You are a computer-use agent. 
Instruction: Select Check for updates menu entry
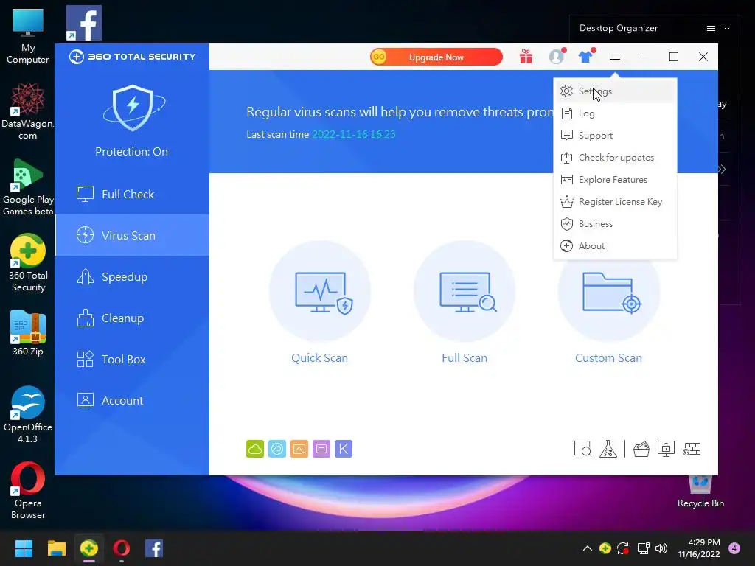pos(616,158)
